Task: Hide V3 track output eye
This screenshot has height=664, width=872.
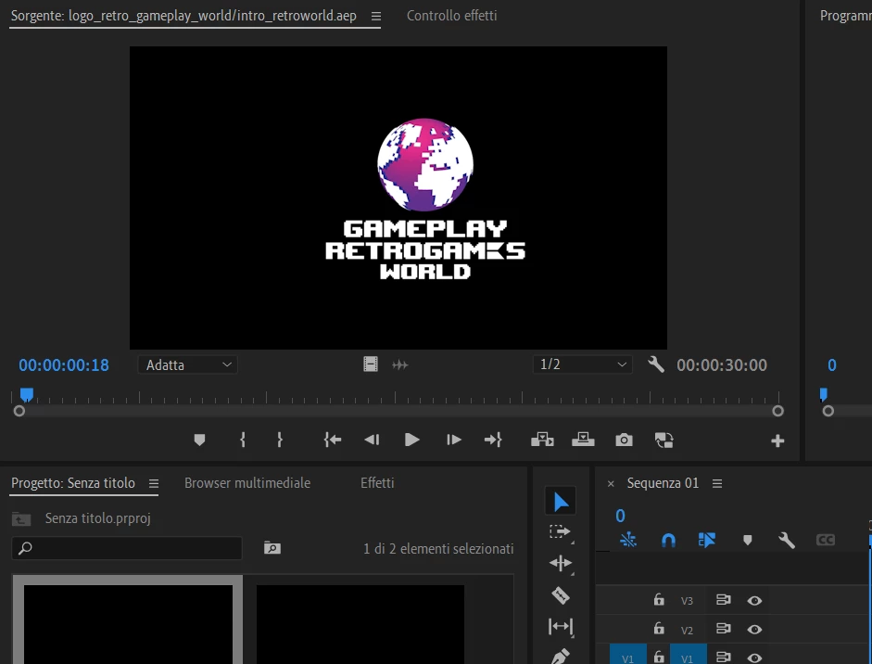Action: pos(754,601)
